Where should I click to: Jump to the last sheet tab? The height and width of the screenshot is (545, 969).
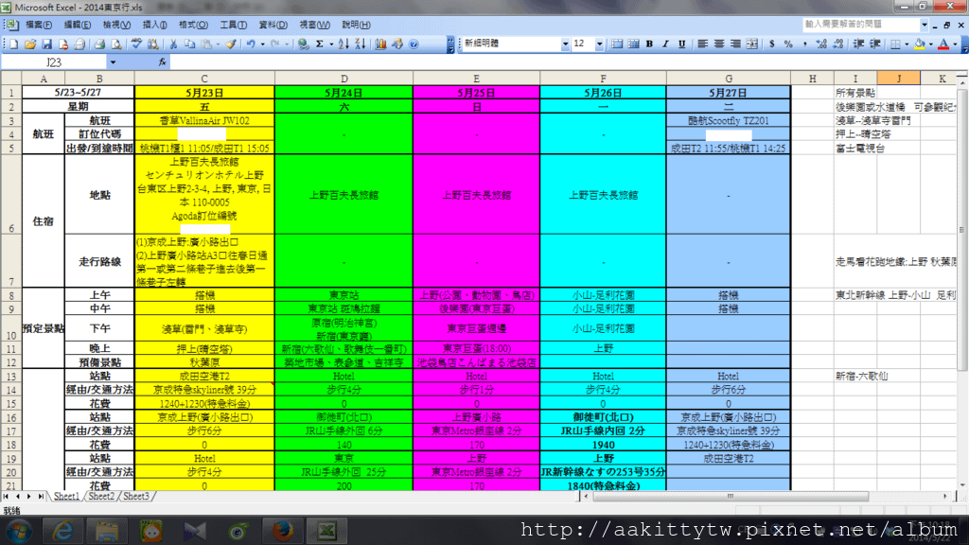(x=41, y=496)
